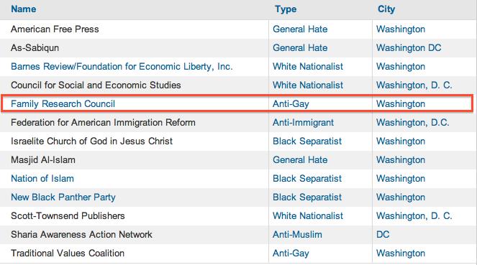Click White Nationalist type for Scott-Townsend Publishers
This screenshot has width=477, height=265.
(308, 216)
